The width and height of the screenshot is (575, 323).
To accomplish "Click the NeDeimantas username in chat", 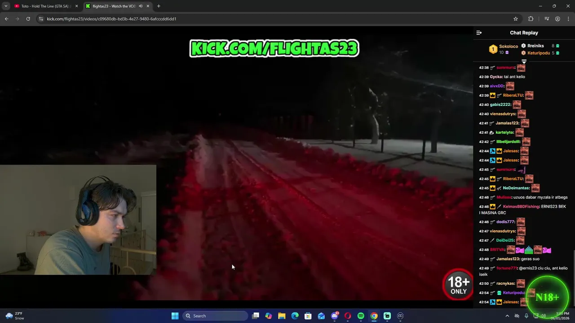I will [x=516, y=188].
